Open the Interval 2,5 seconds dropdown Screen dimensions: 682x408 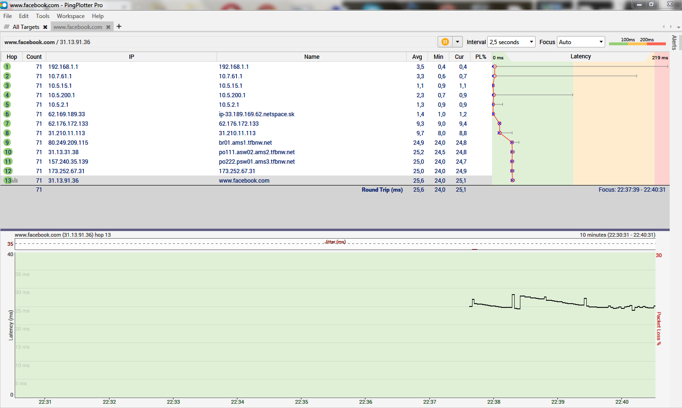coord(511,42)
